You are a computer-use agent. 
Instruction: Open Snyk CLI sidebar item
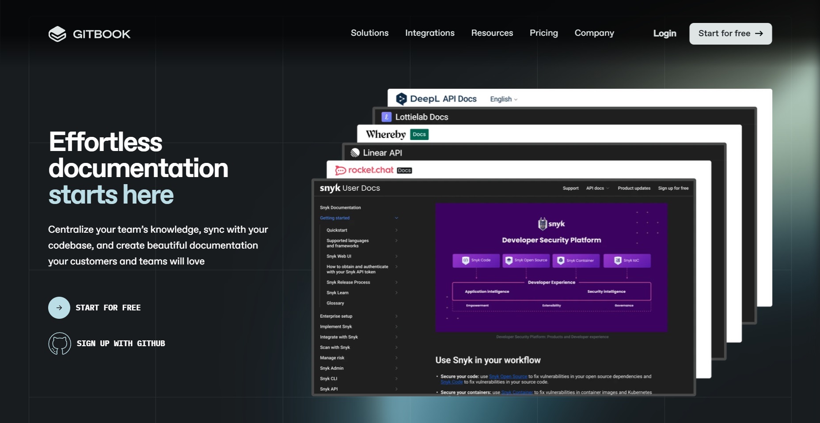click(329, 379)
